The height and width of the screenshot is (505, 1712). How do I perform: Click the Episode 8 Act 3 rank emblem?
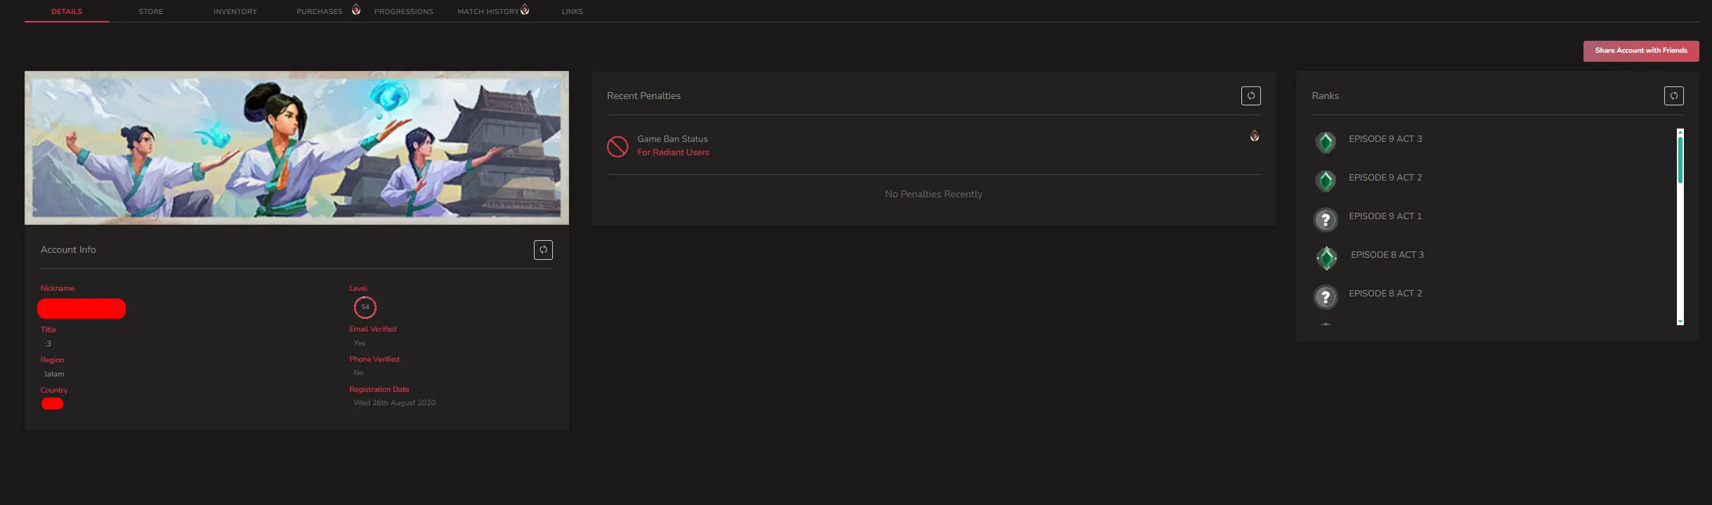(x=1326, y=258)
